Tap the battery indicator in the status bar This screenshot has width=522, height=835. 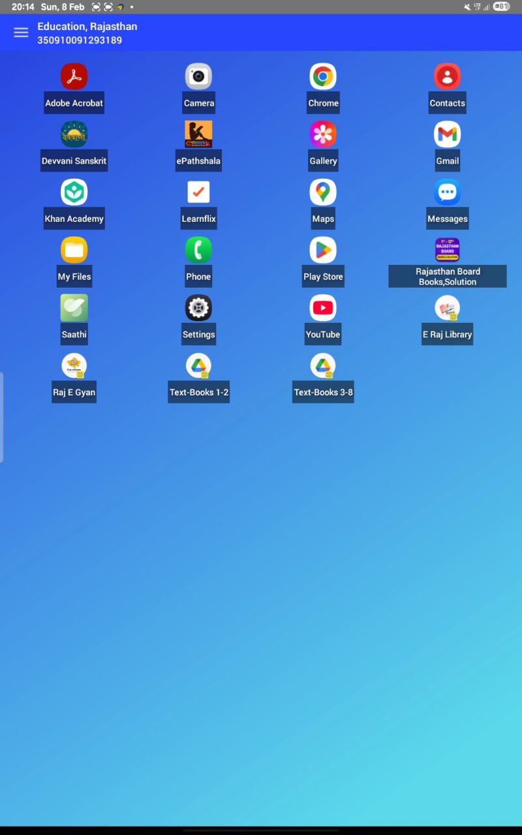click(x=501, y=7)
